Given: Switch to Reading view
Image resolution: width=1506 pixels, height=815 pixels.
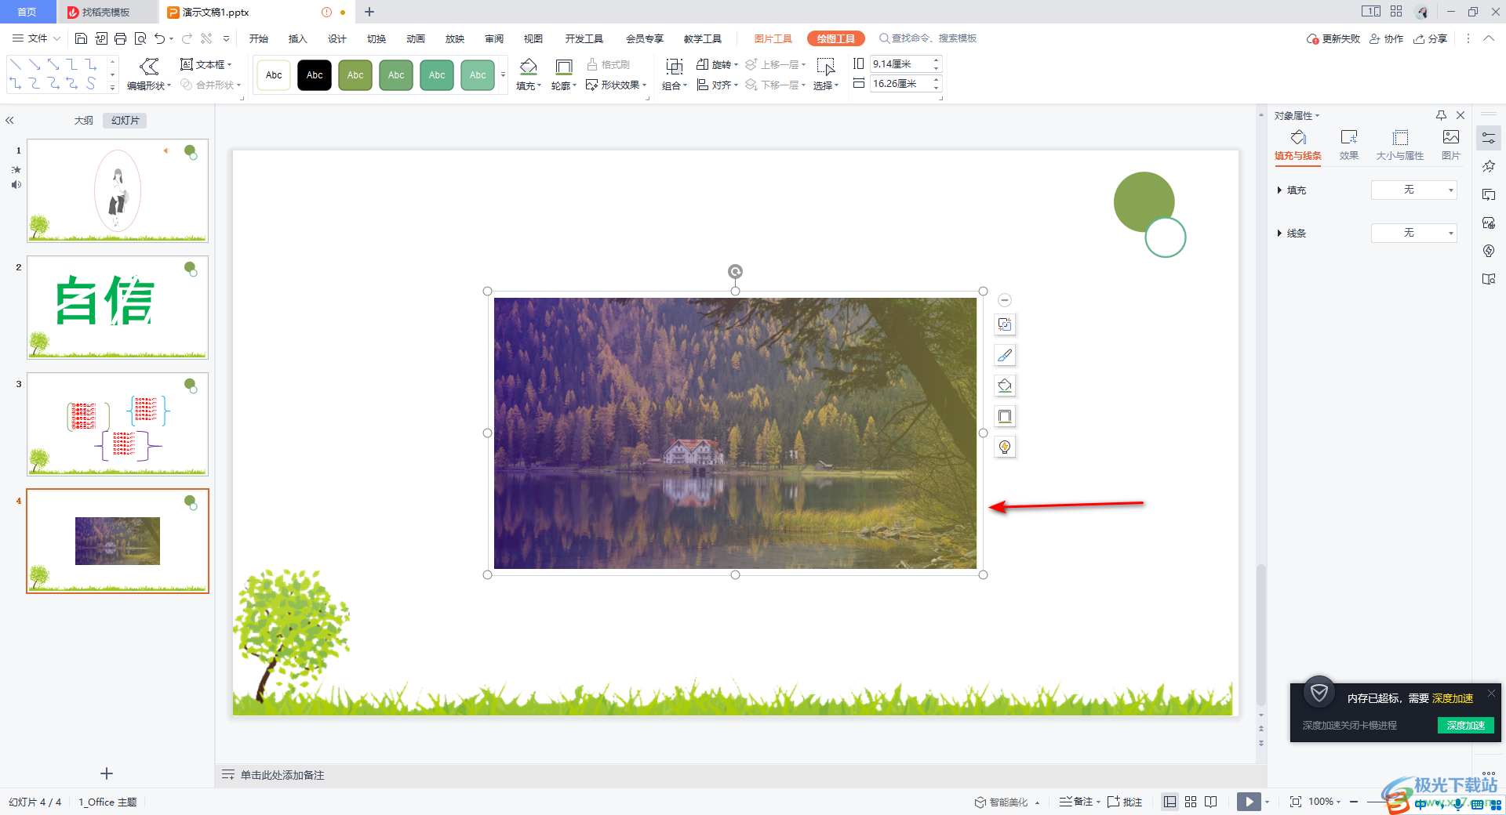Looking at the screenshot, I should tap(1211, 802).
